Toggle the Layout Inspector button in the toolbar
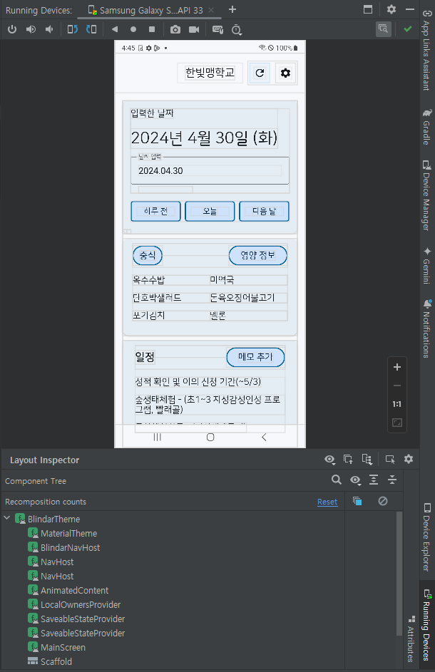 click(383, 29)
